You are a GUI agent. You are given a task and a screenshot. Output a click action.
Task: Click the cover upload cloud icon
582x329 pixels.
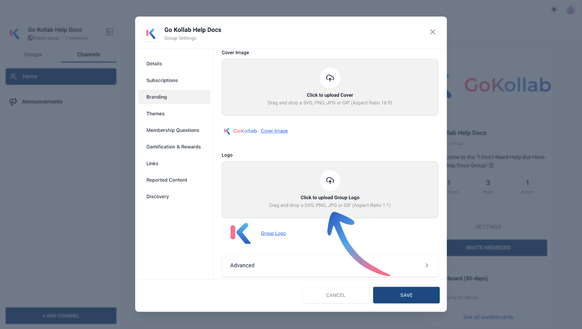tap(330, 78)
